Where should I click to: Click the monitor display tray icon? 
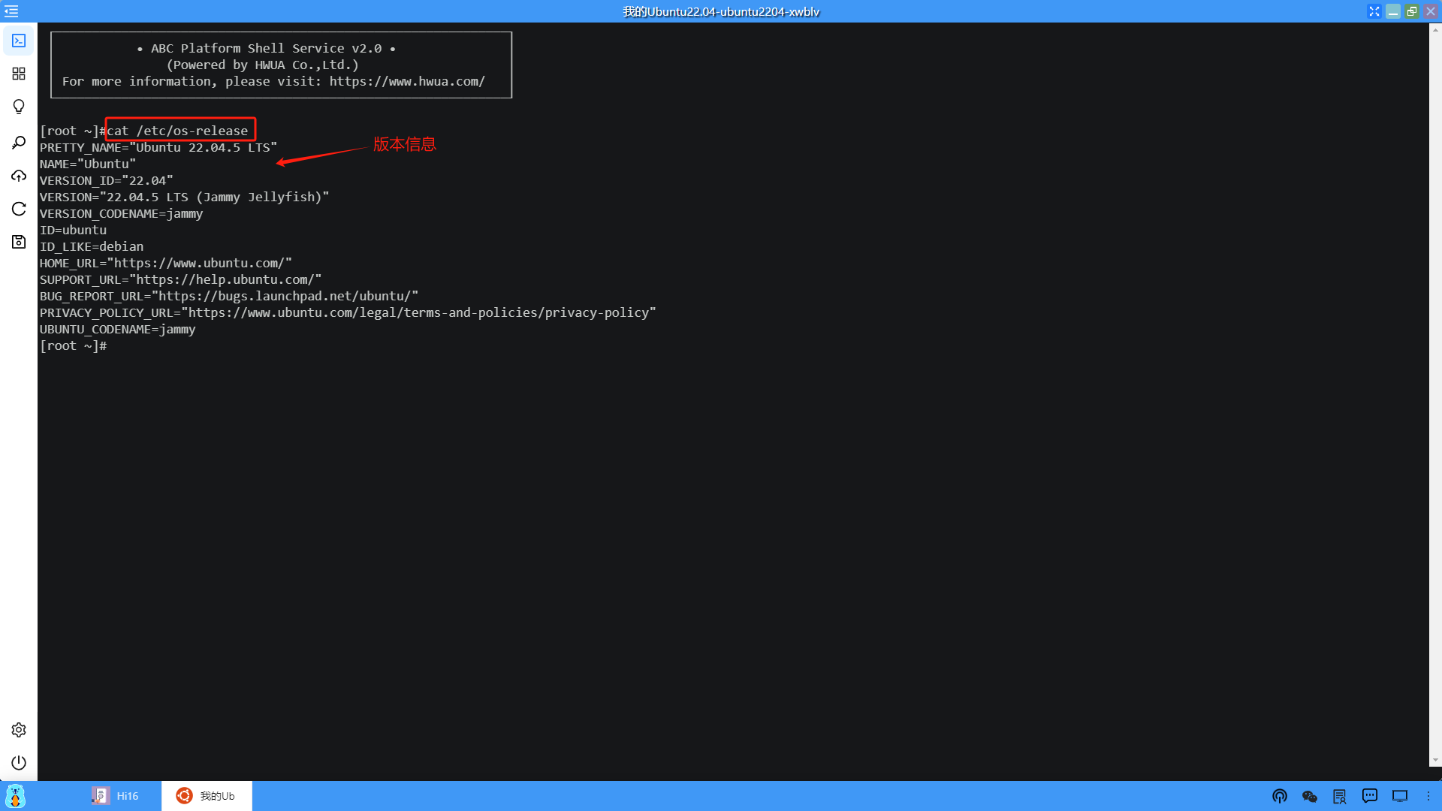tap(1400, 796)
